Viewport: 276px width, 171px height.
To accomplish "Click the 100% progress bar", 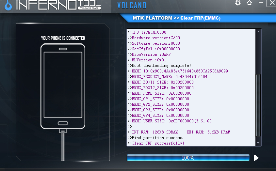I will 188,158.
